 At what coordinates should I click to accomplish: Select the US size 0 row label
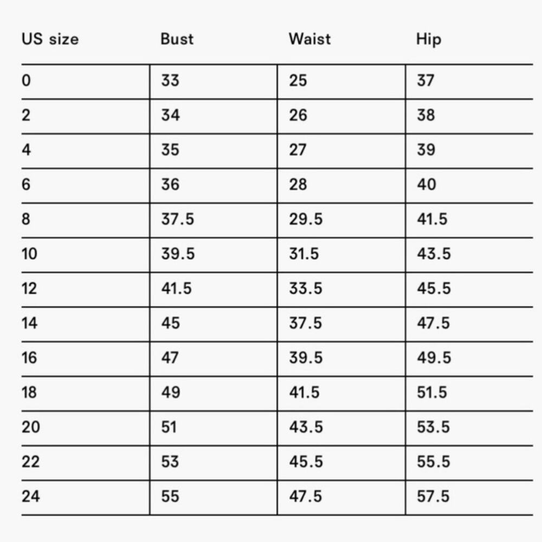(x=27, y=81)
